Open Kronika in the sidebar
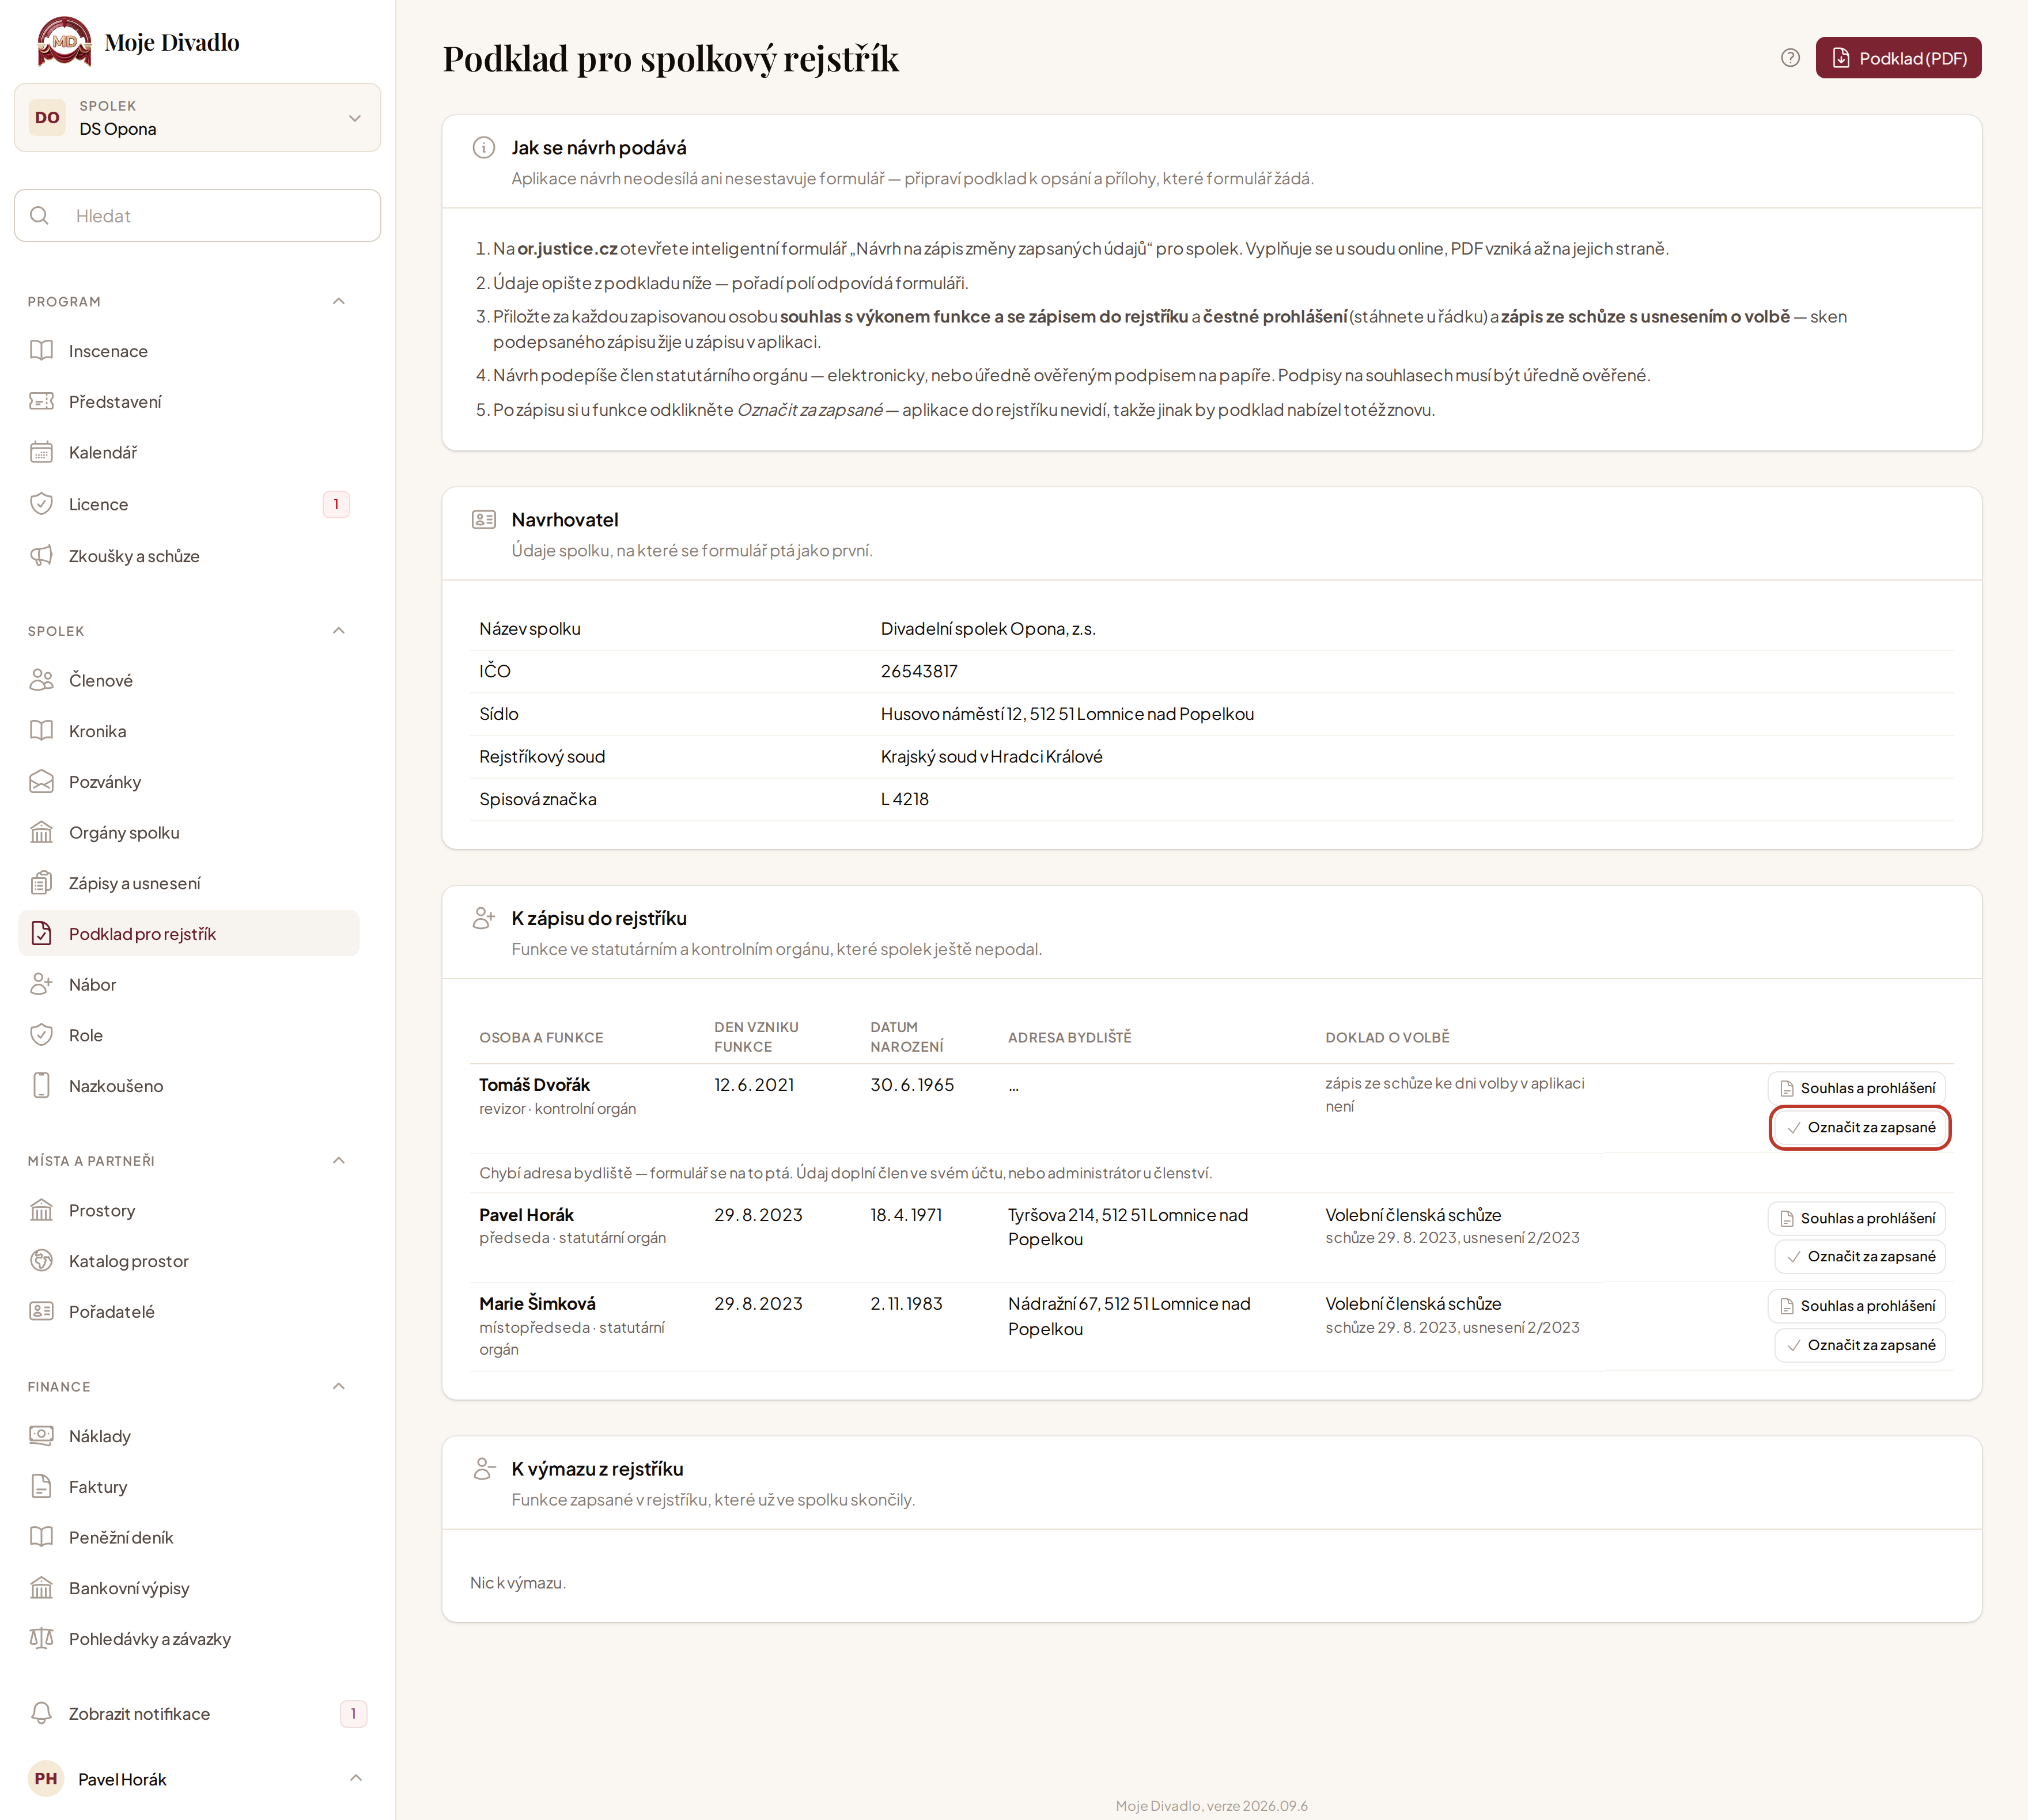The width and height of the screenshot is (2028, 1820). tap(188, 731)
